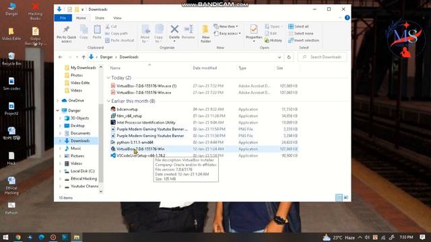Go up one folder level
The height and width of the screenshot is (242, 431).
[84, 57]
